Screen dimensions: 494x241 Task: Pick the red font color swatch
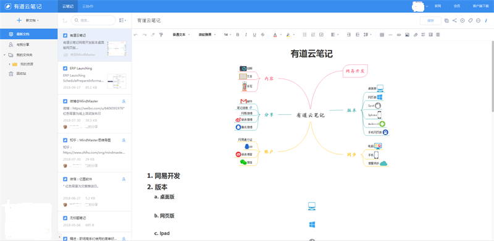click(x=275, y=35)
